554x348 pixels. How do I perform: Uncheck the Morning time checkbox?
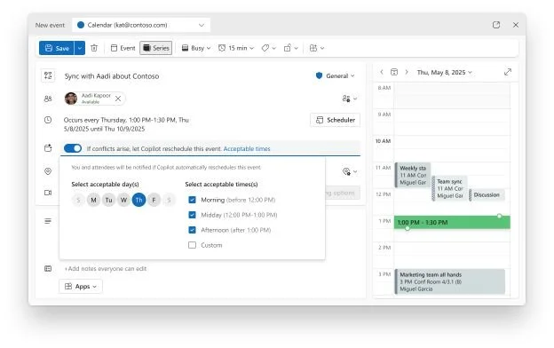[192, 200]
